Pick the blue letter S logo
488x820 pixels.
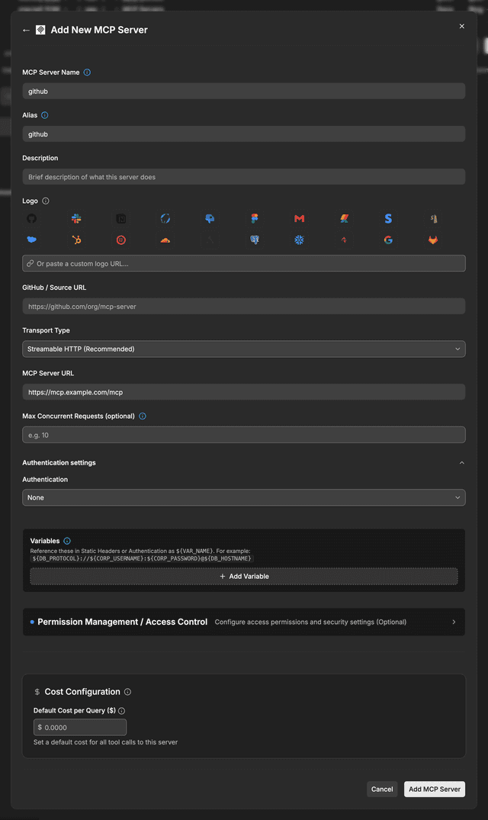click(x=388, y=219)
